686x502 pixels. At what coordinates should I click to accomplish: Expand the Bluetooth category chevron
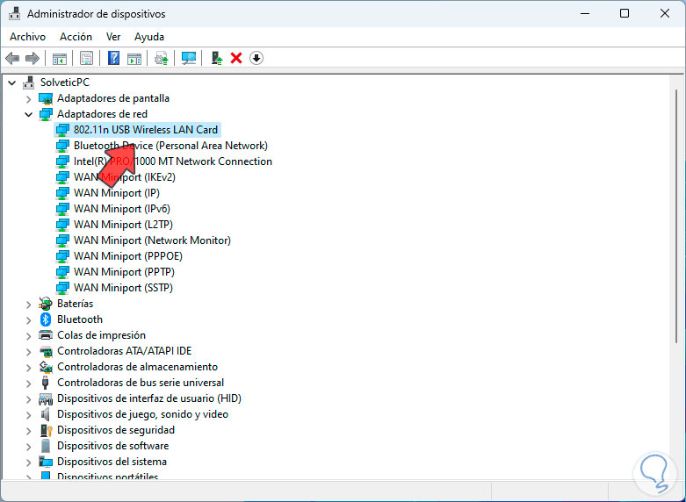pos(29,319)
